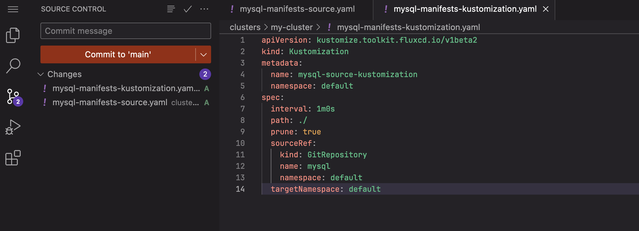639x231 pixels.
Task: Click in the Commit message input field
Action: click(x=126, y=31)
